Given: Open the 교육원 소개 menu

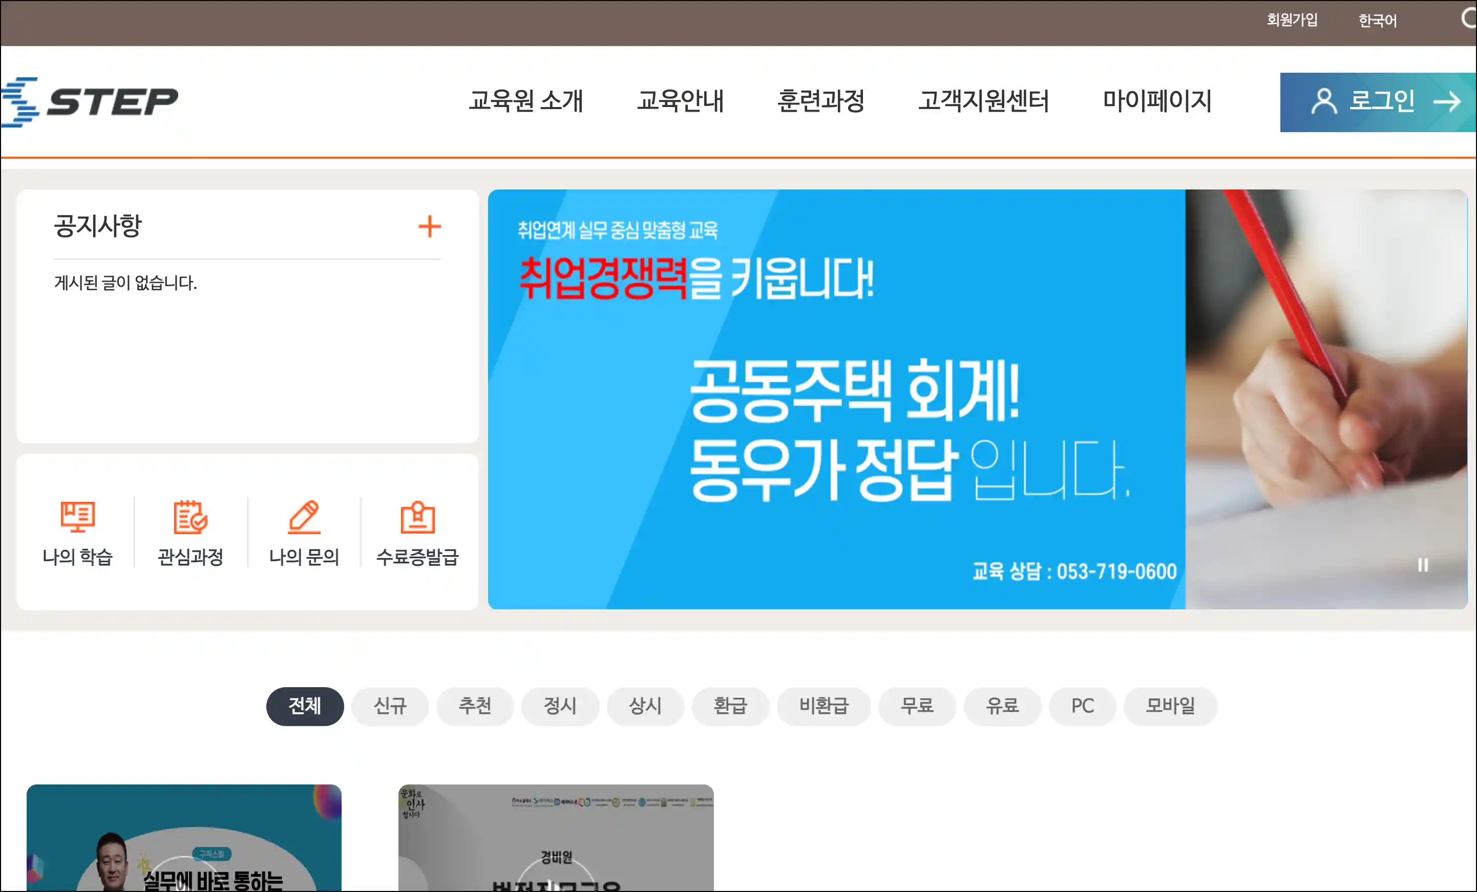Looking at the screenshot, I should point(525,100).
